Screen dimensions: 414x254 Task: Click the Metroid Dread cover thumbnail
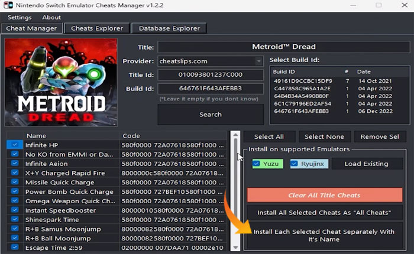coord(60,83)
